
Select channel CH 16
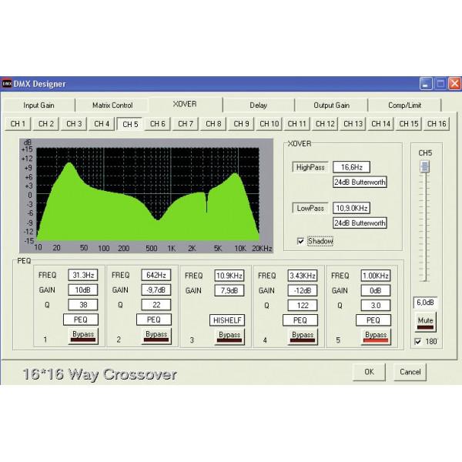tap(437, 123)
